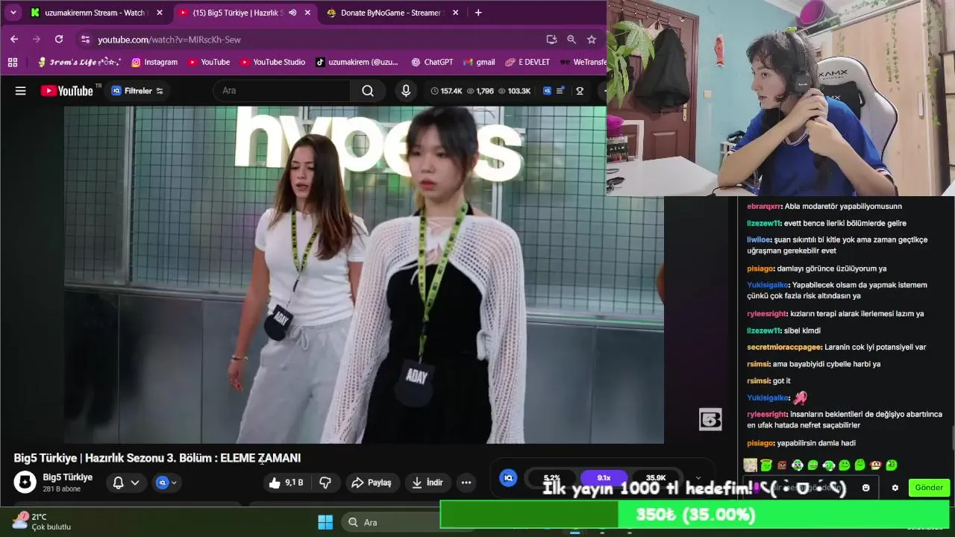Mute the YouTube tab via speaker icon
The image size is (955, 537).
coord(292,13)
